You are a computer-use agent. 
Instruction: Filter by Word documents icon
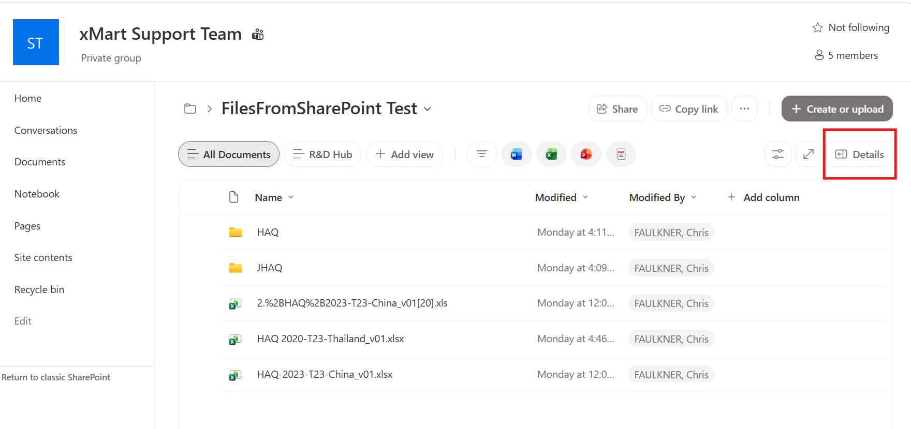pyautogui.click(x=517, y=154)
